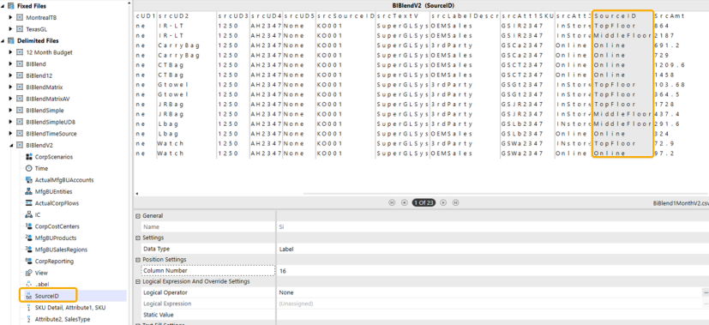The height and width of the screenshot is (325, 709).
Task: Click the SourceID txt icon
Action: [29, 296]
